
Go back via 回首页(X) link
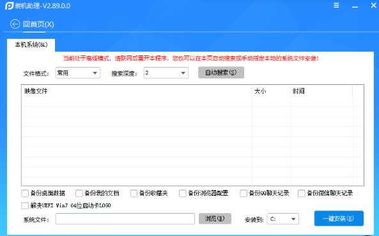38,24
